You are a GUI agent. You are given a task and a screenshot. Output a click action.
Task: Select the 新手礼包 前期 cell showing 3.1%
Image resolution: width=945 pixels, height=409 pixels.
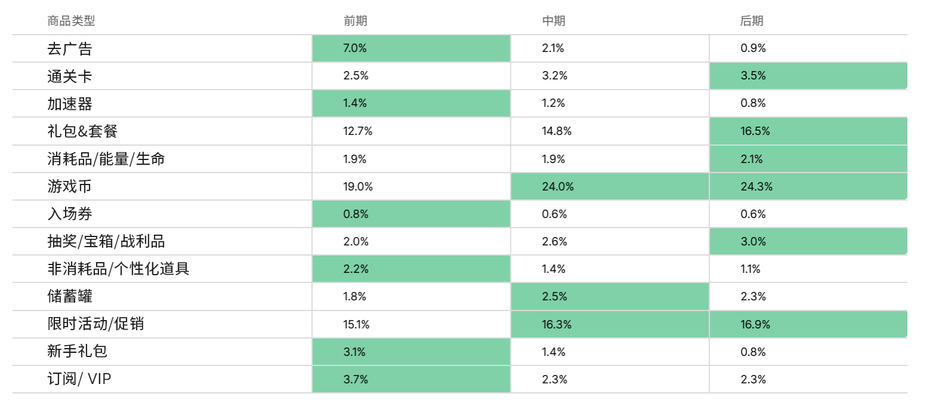point(411,352)
